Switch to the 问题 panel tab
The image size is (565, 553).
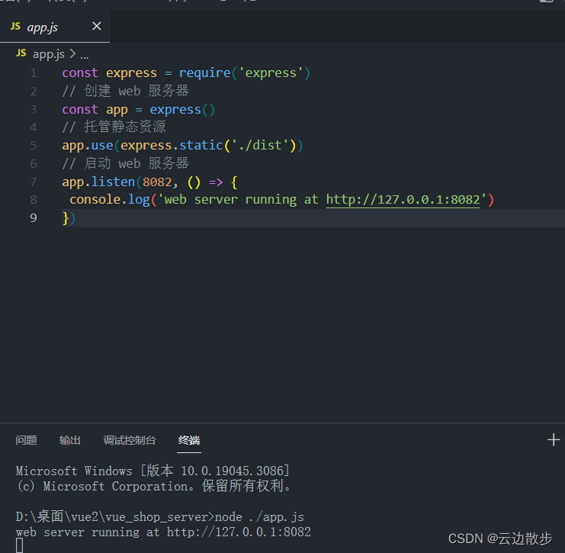(x=26, y=440)
